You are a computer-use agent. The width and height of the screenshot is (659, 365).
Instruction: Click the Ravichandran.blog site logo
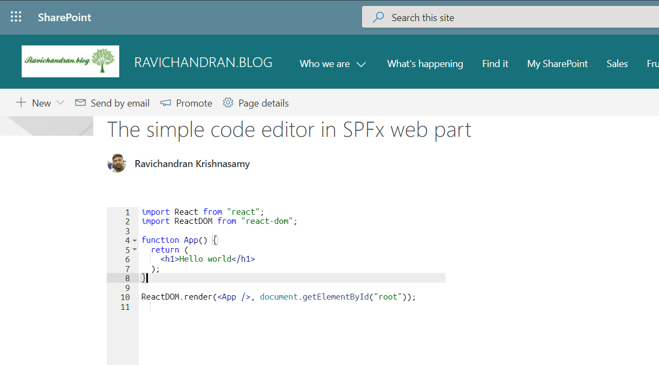pyautogui.click(x=70, y=61)
